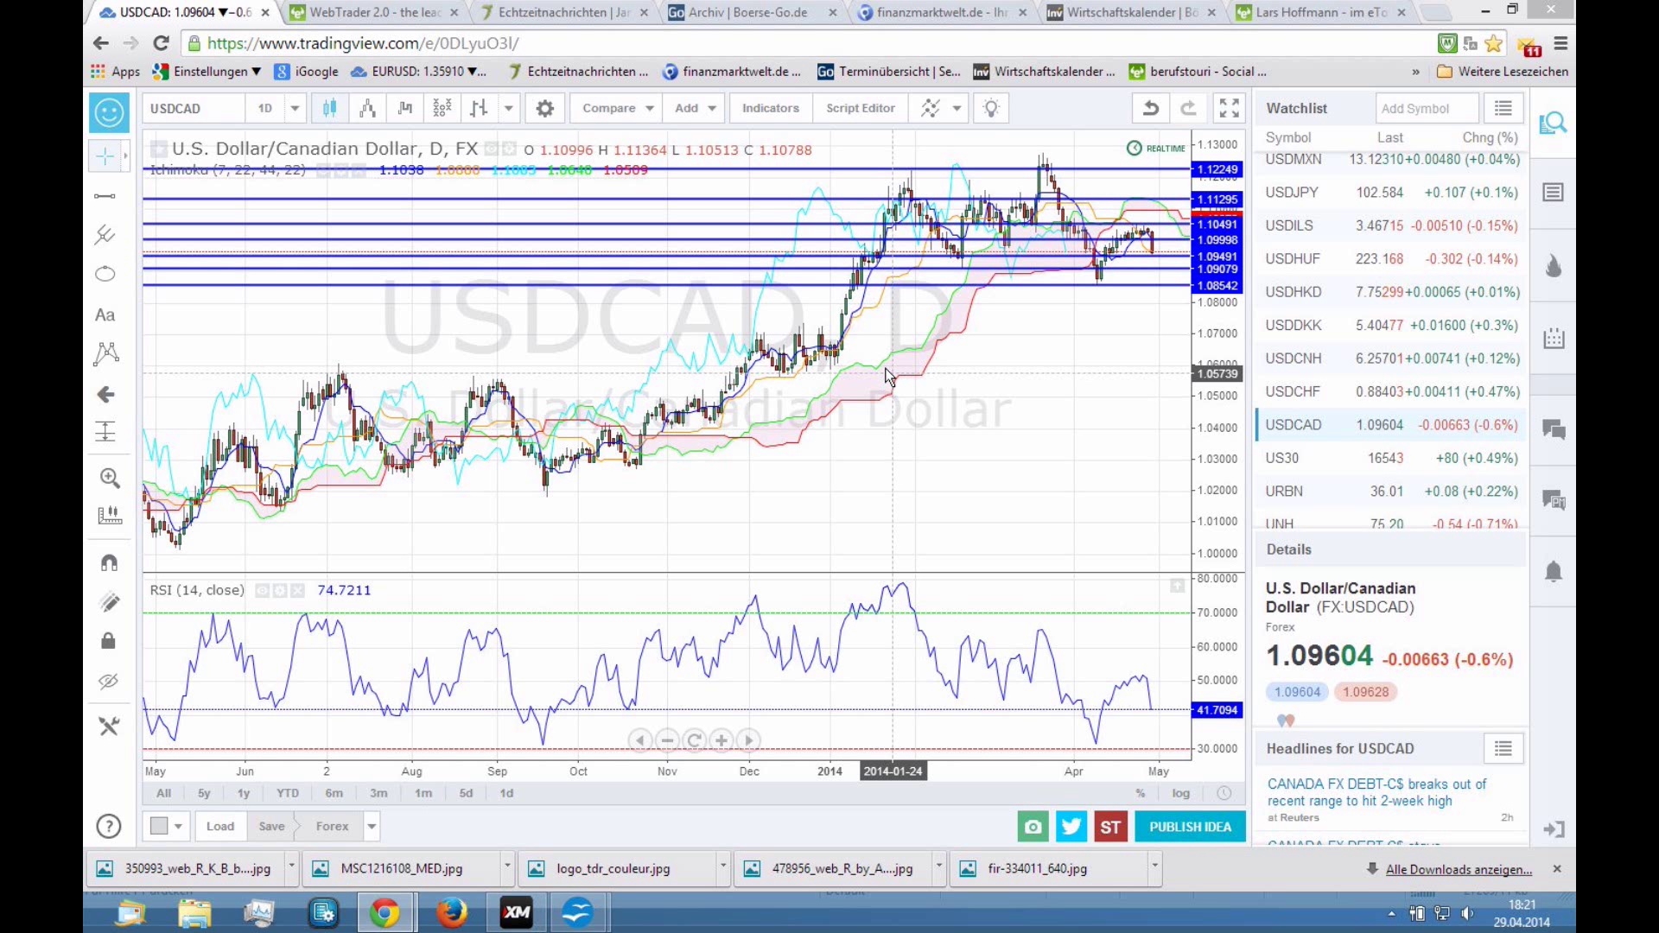Toggle lock all drawing tools

(x=108, y=641)
